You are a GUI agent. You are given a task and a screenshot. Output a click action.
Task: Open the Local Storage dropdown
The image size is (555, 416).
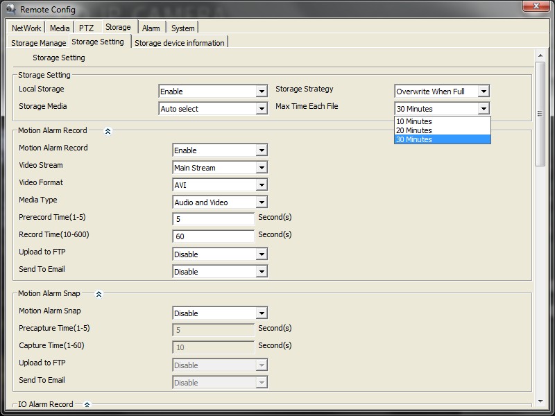[x=213, y=92]
